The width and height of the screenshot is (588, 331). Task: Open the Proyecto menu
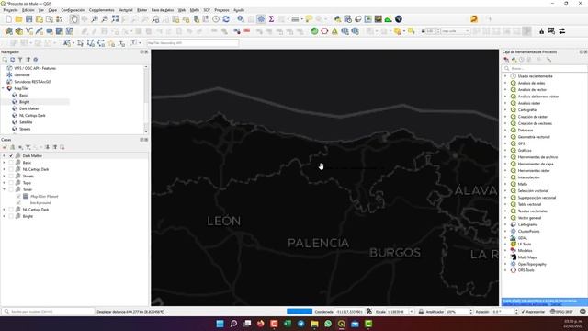10,10
